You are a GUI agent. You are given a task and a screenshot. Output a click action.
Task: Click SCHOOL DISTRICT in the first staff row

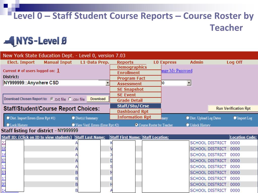(x=208, y=143)
